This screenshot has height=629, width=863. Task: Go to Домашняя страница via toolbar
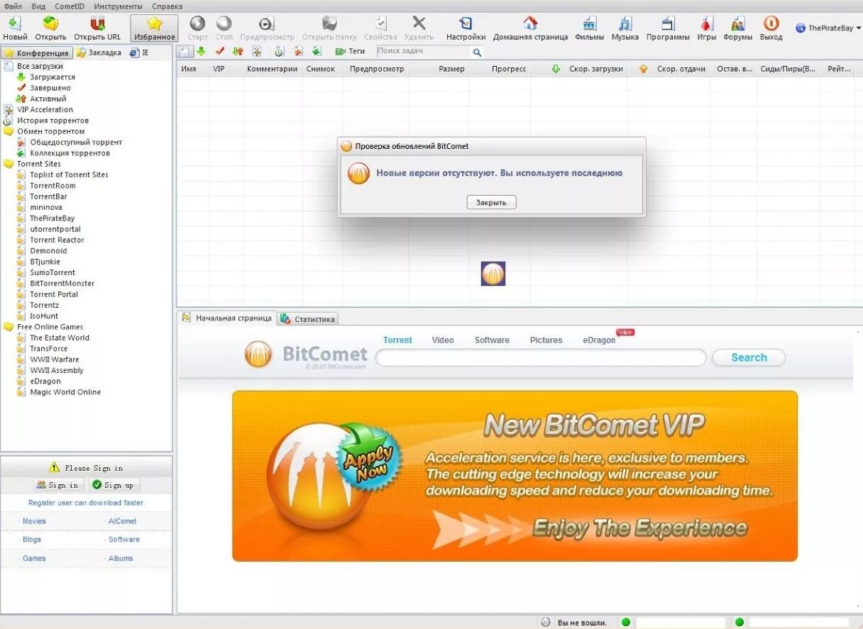coord(530,28)
